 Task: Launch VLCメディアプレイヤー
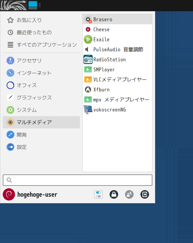117,79
